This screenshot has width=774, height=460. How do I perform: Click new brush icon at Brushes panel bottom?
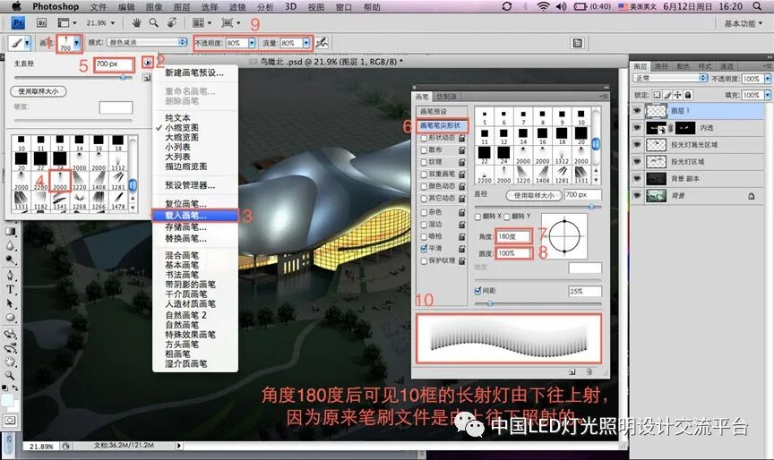point(572,371)
